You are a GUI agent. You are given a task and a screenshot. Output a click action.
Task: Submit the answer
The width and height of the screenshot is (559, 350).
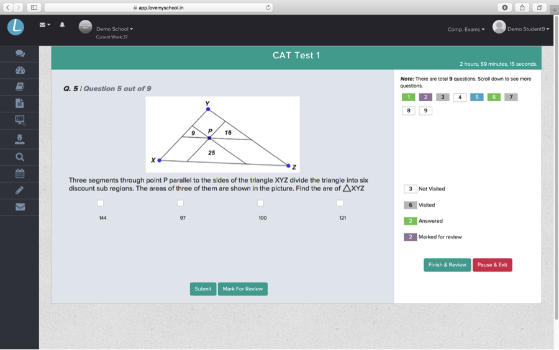(x=203, y=289)
